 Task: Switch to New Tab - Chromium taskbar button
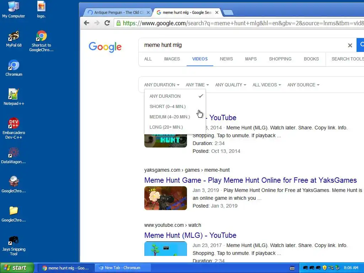point(123,268)
